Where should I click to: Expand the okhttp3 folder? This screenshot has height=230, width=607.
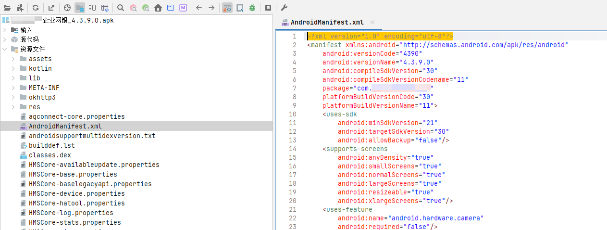click(13, 97)
